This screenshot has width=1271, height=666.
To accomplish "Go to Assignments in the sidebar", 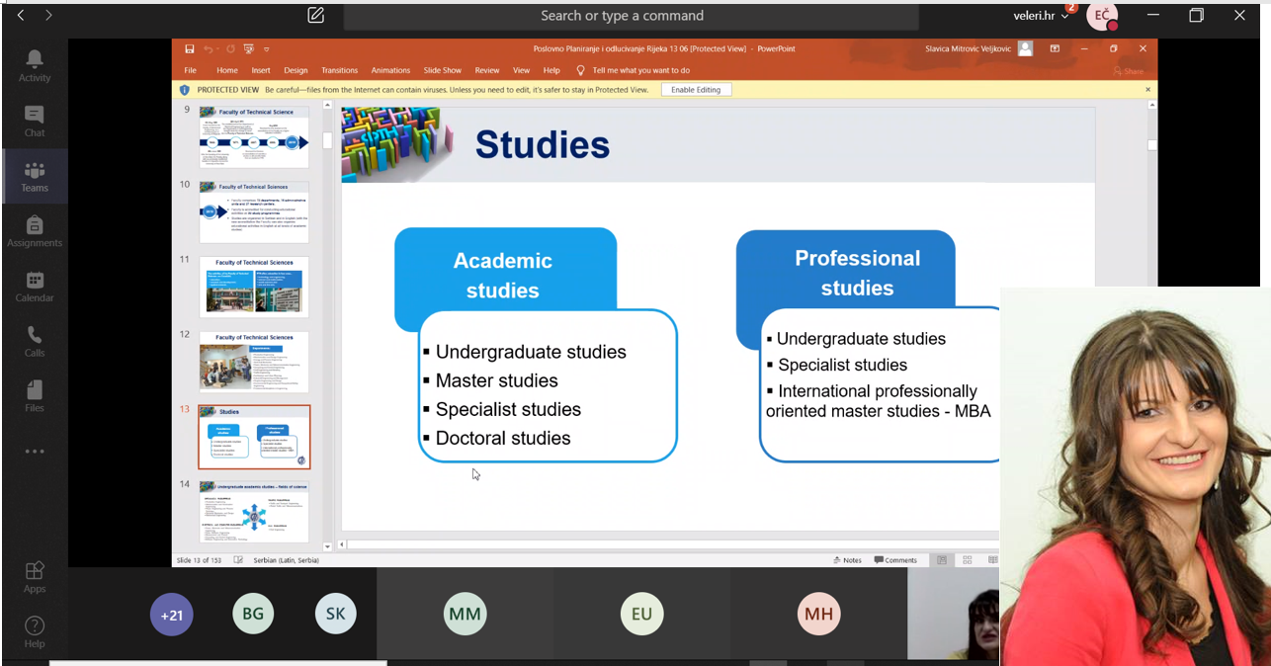I will (x=35, y=231).
